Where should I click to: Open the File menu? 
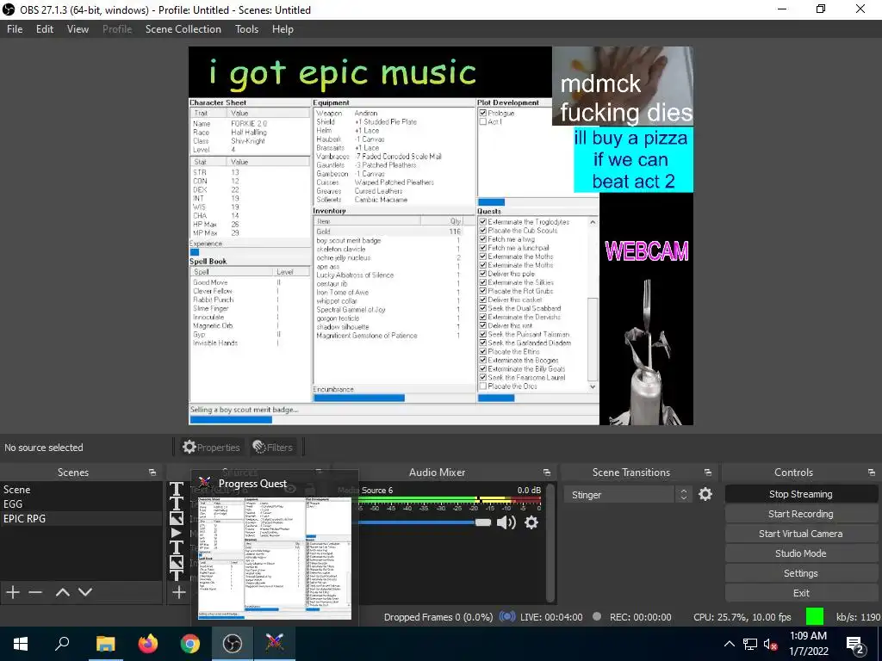click(15, 29)
